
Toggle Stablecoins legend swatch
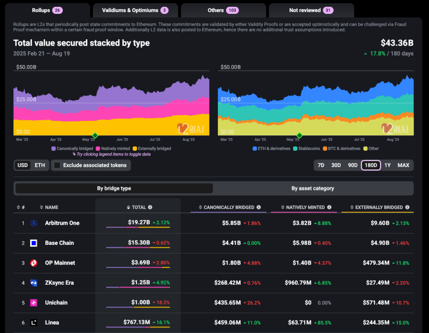(295, 148)
